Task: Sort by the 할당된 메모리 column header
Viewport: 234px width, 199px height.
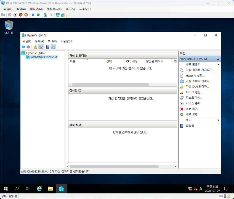Action: pos(158,61)
